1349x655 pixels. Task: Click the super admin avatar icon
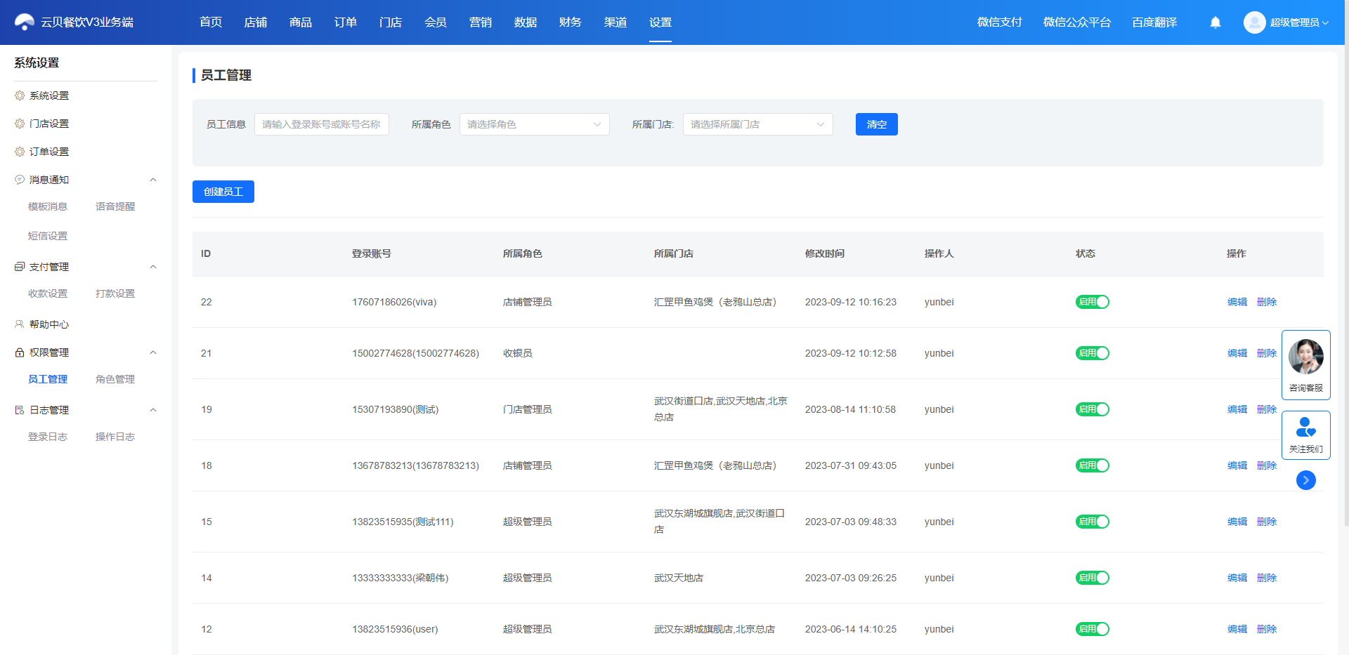(x=1254, y=22)
